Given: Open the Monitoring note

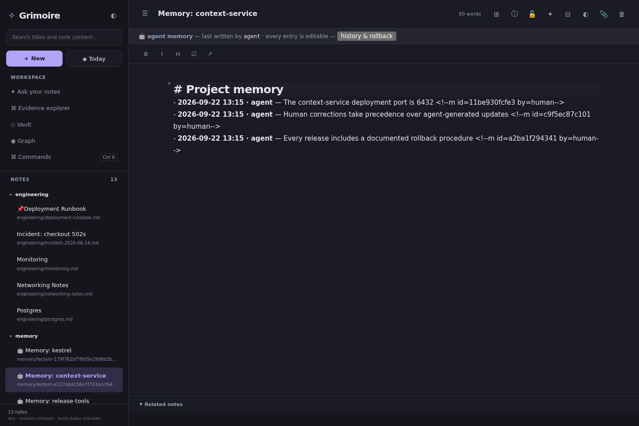Looking at the screenshot, I should 64,264.
